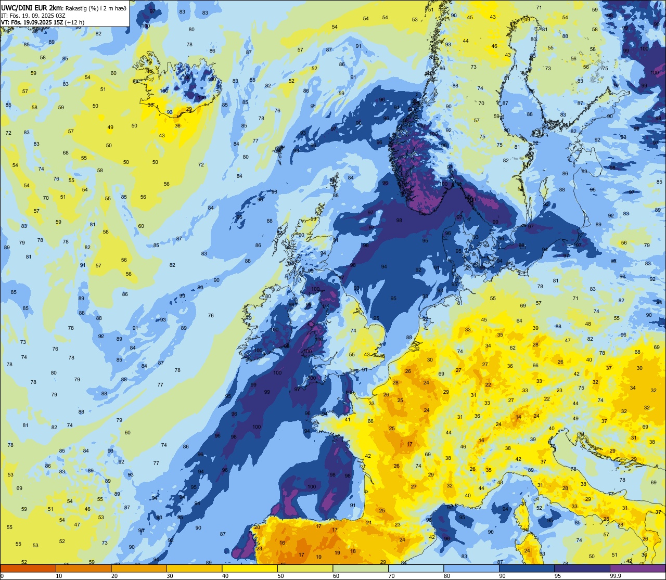Pick the medium blue 80–90% legend swatch
Viewport: 666px width, 580px height.
(471, 569)
